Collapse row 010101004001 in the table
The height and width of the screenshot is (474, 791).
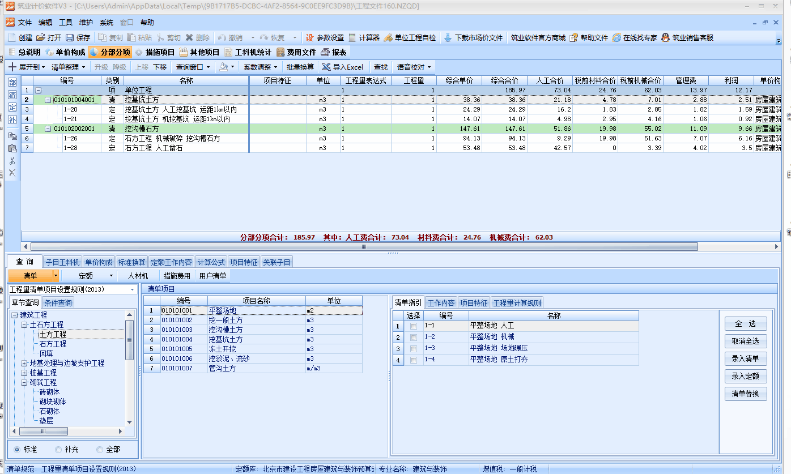49,100
